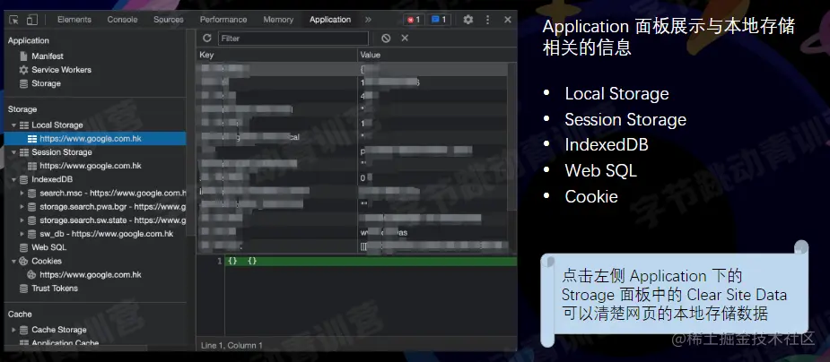This screenshot has height=362, width=830.
Task: Collapse the Session Storage tree arrow
Action: (x=13, y=152)
